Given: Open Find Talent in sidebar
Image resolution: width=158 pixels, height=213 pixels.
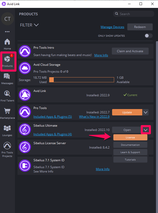Looking at the screenshot, I should pyautogui.click(x=7, y=96).
